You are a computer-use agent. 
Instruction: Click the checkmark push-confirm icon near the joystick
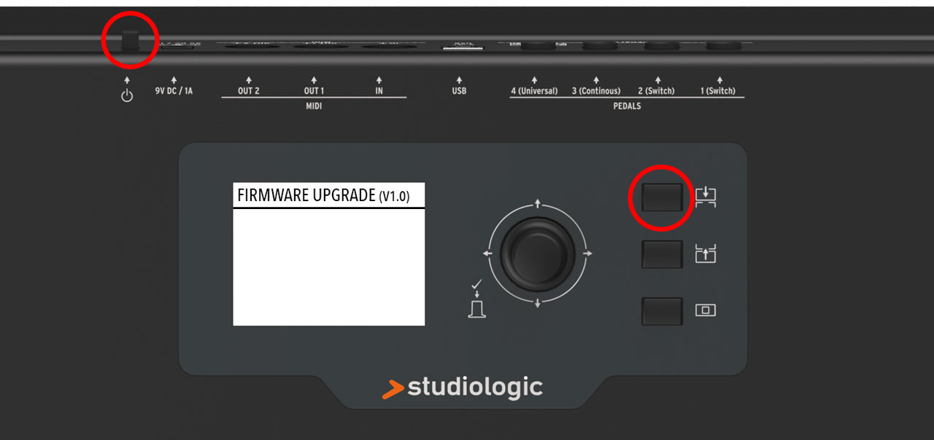click(x=476, y=300)
